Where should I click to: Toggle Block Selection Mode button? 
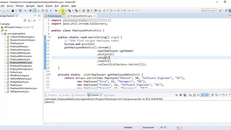click(47, 10)
